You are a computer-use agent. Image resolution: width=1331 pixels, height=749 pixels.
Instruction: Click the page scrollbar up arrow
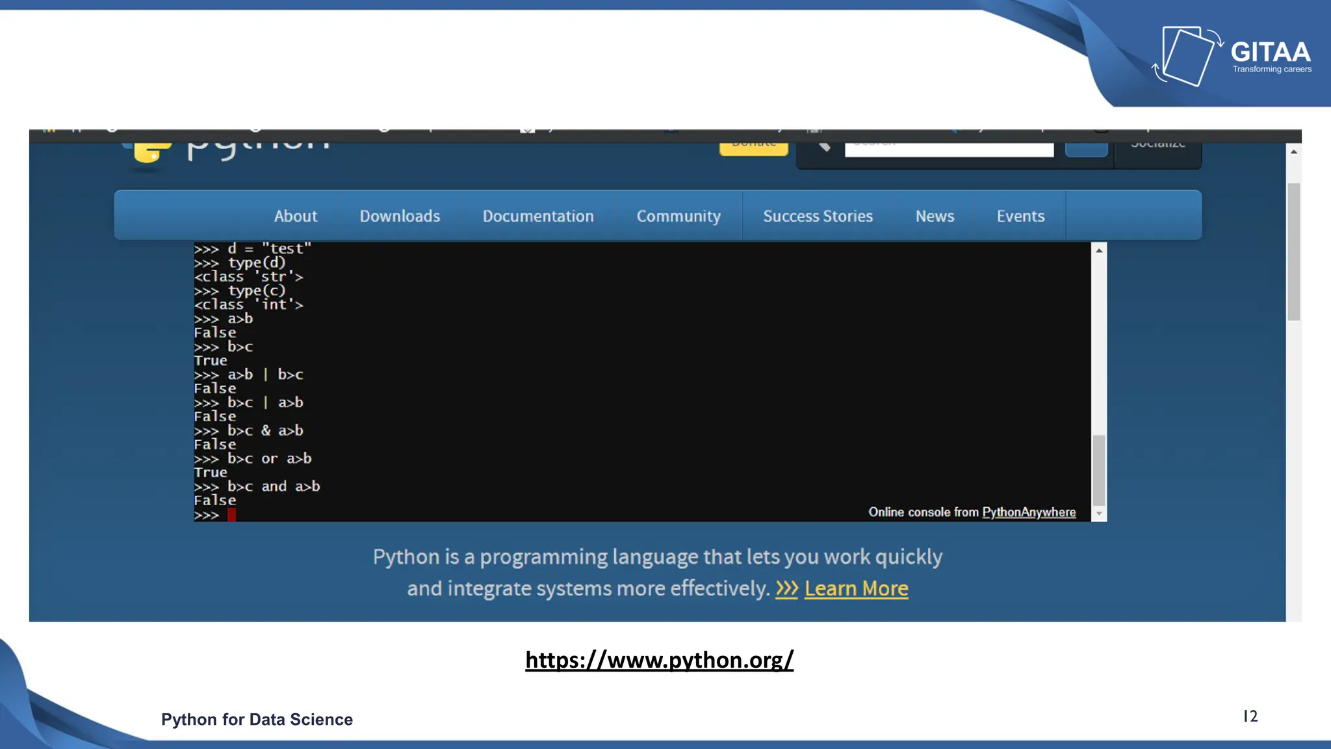[x=1294, y=152]
